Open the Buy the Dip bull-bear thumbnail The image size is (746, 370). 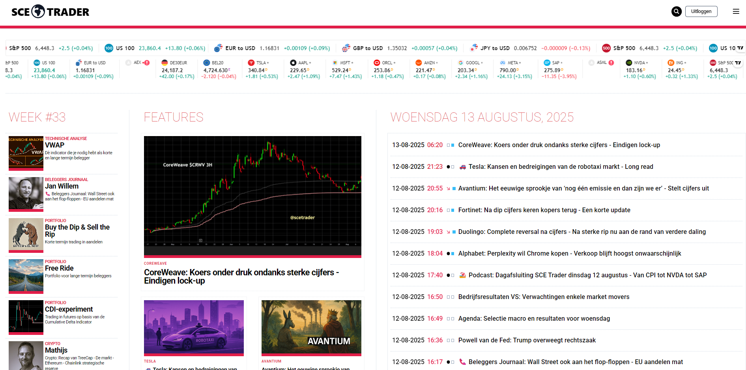26,235
